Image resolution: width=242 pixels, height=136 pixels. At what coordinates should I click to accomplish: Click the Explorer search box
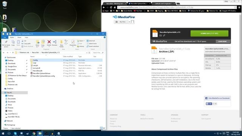98,53
